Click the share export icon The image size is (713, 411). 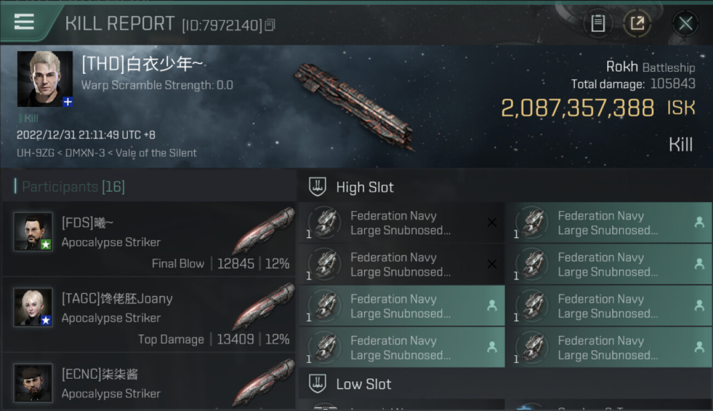click(x=637, y=23)
